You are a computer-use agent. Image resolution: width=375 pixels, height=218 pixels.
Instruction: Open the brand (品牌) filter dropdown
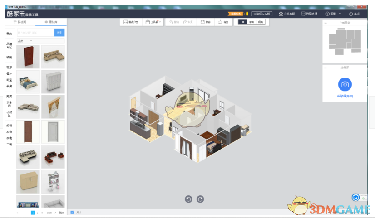coord(25,41)
